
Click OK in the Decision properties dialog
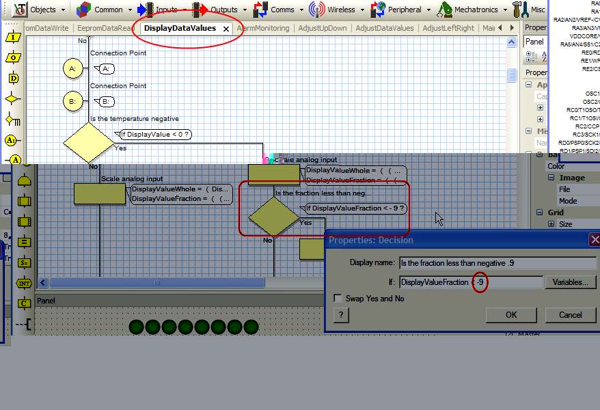click(511, 315)
